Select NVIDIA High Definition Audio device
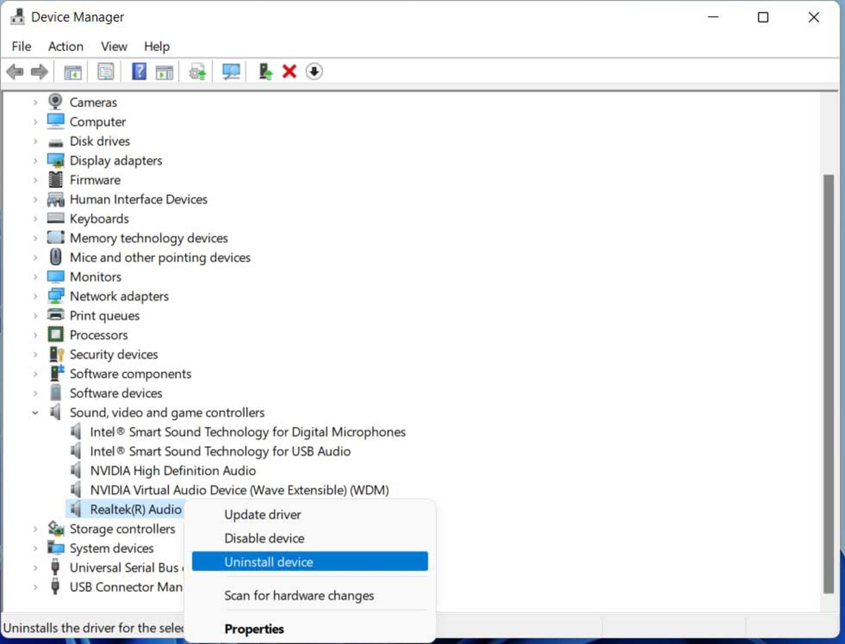This screenshot has width=845, height=644. point(173,471)
